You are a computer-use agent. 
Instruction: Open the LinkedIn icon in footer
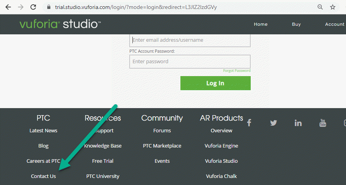tap(298, 123)
